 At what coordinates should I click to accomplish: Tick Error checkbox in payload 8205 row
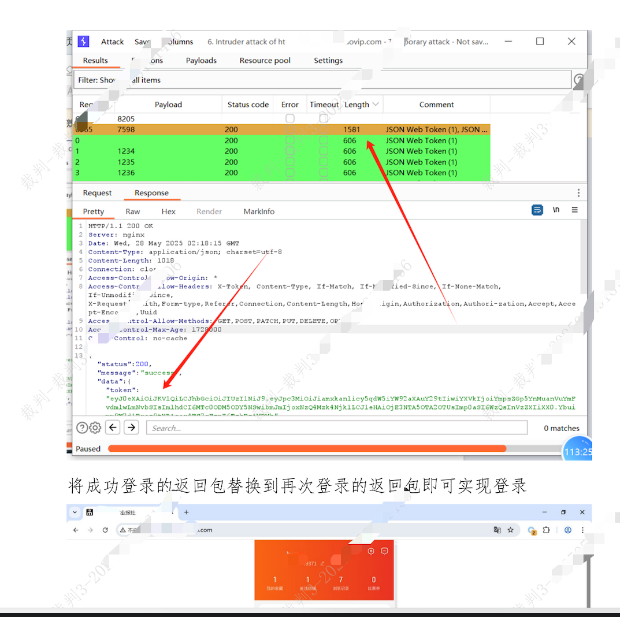290,118
